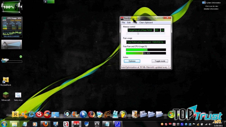
Task: Click the fireball globe dock icon
Action: [x=91, y=114]
